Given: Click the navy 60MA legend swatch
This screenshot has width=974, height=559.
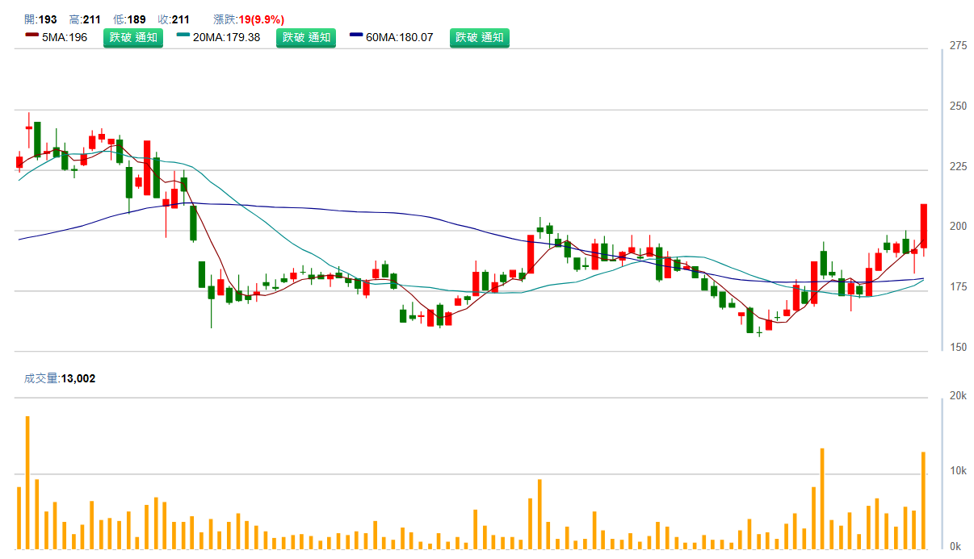Looking at the screenshot, I should [357, 35].
